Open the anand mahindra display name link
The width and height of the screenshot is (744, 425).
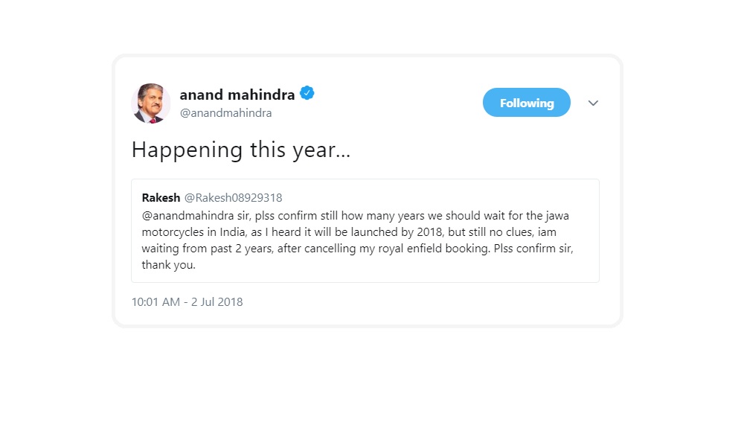(x=237, y=95)
